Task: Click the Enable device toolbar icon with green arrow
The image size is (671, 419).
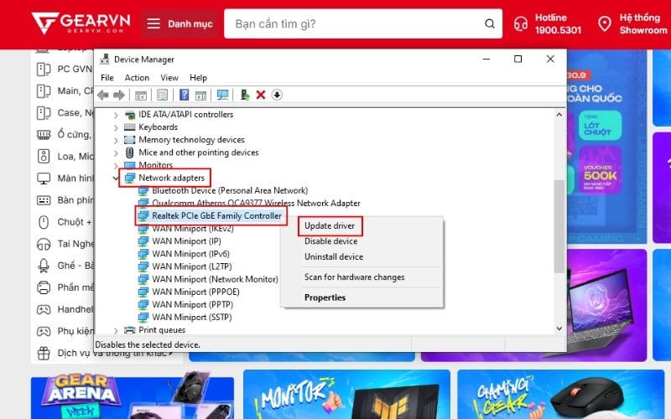Action: pos(245,95)
